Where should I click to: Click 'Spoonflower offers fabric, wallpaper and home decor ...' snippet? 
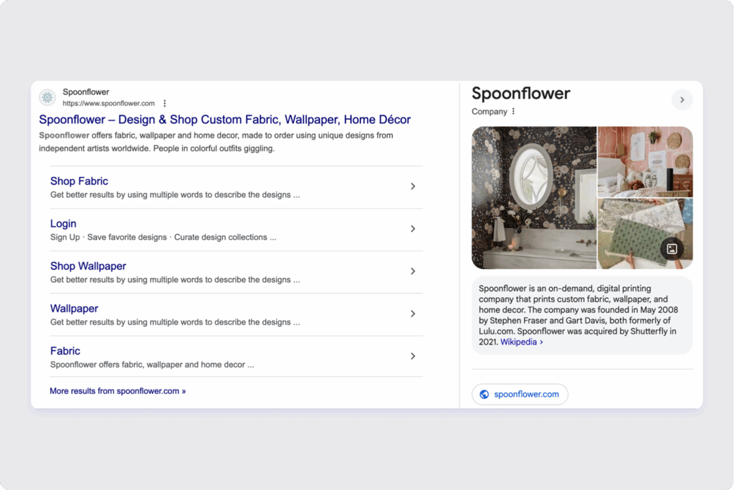[152, 365]
